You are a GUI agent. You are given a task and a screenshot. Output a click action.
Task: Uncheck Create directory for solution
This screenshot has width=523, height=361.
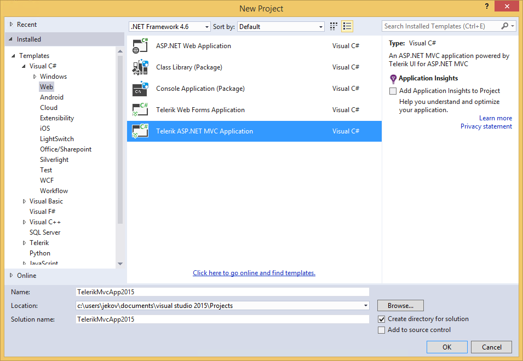click(x=381, y=319)
